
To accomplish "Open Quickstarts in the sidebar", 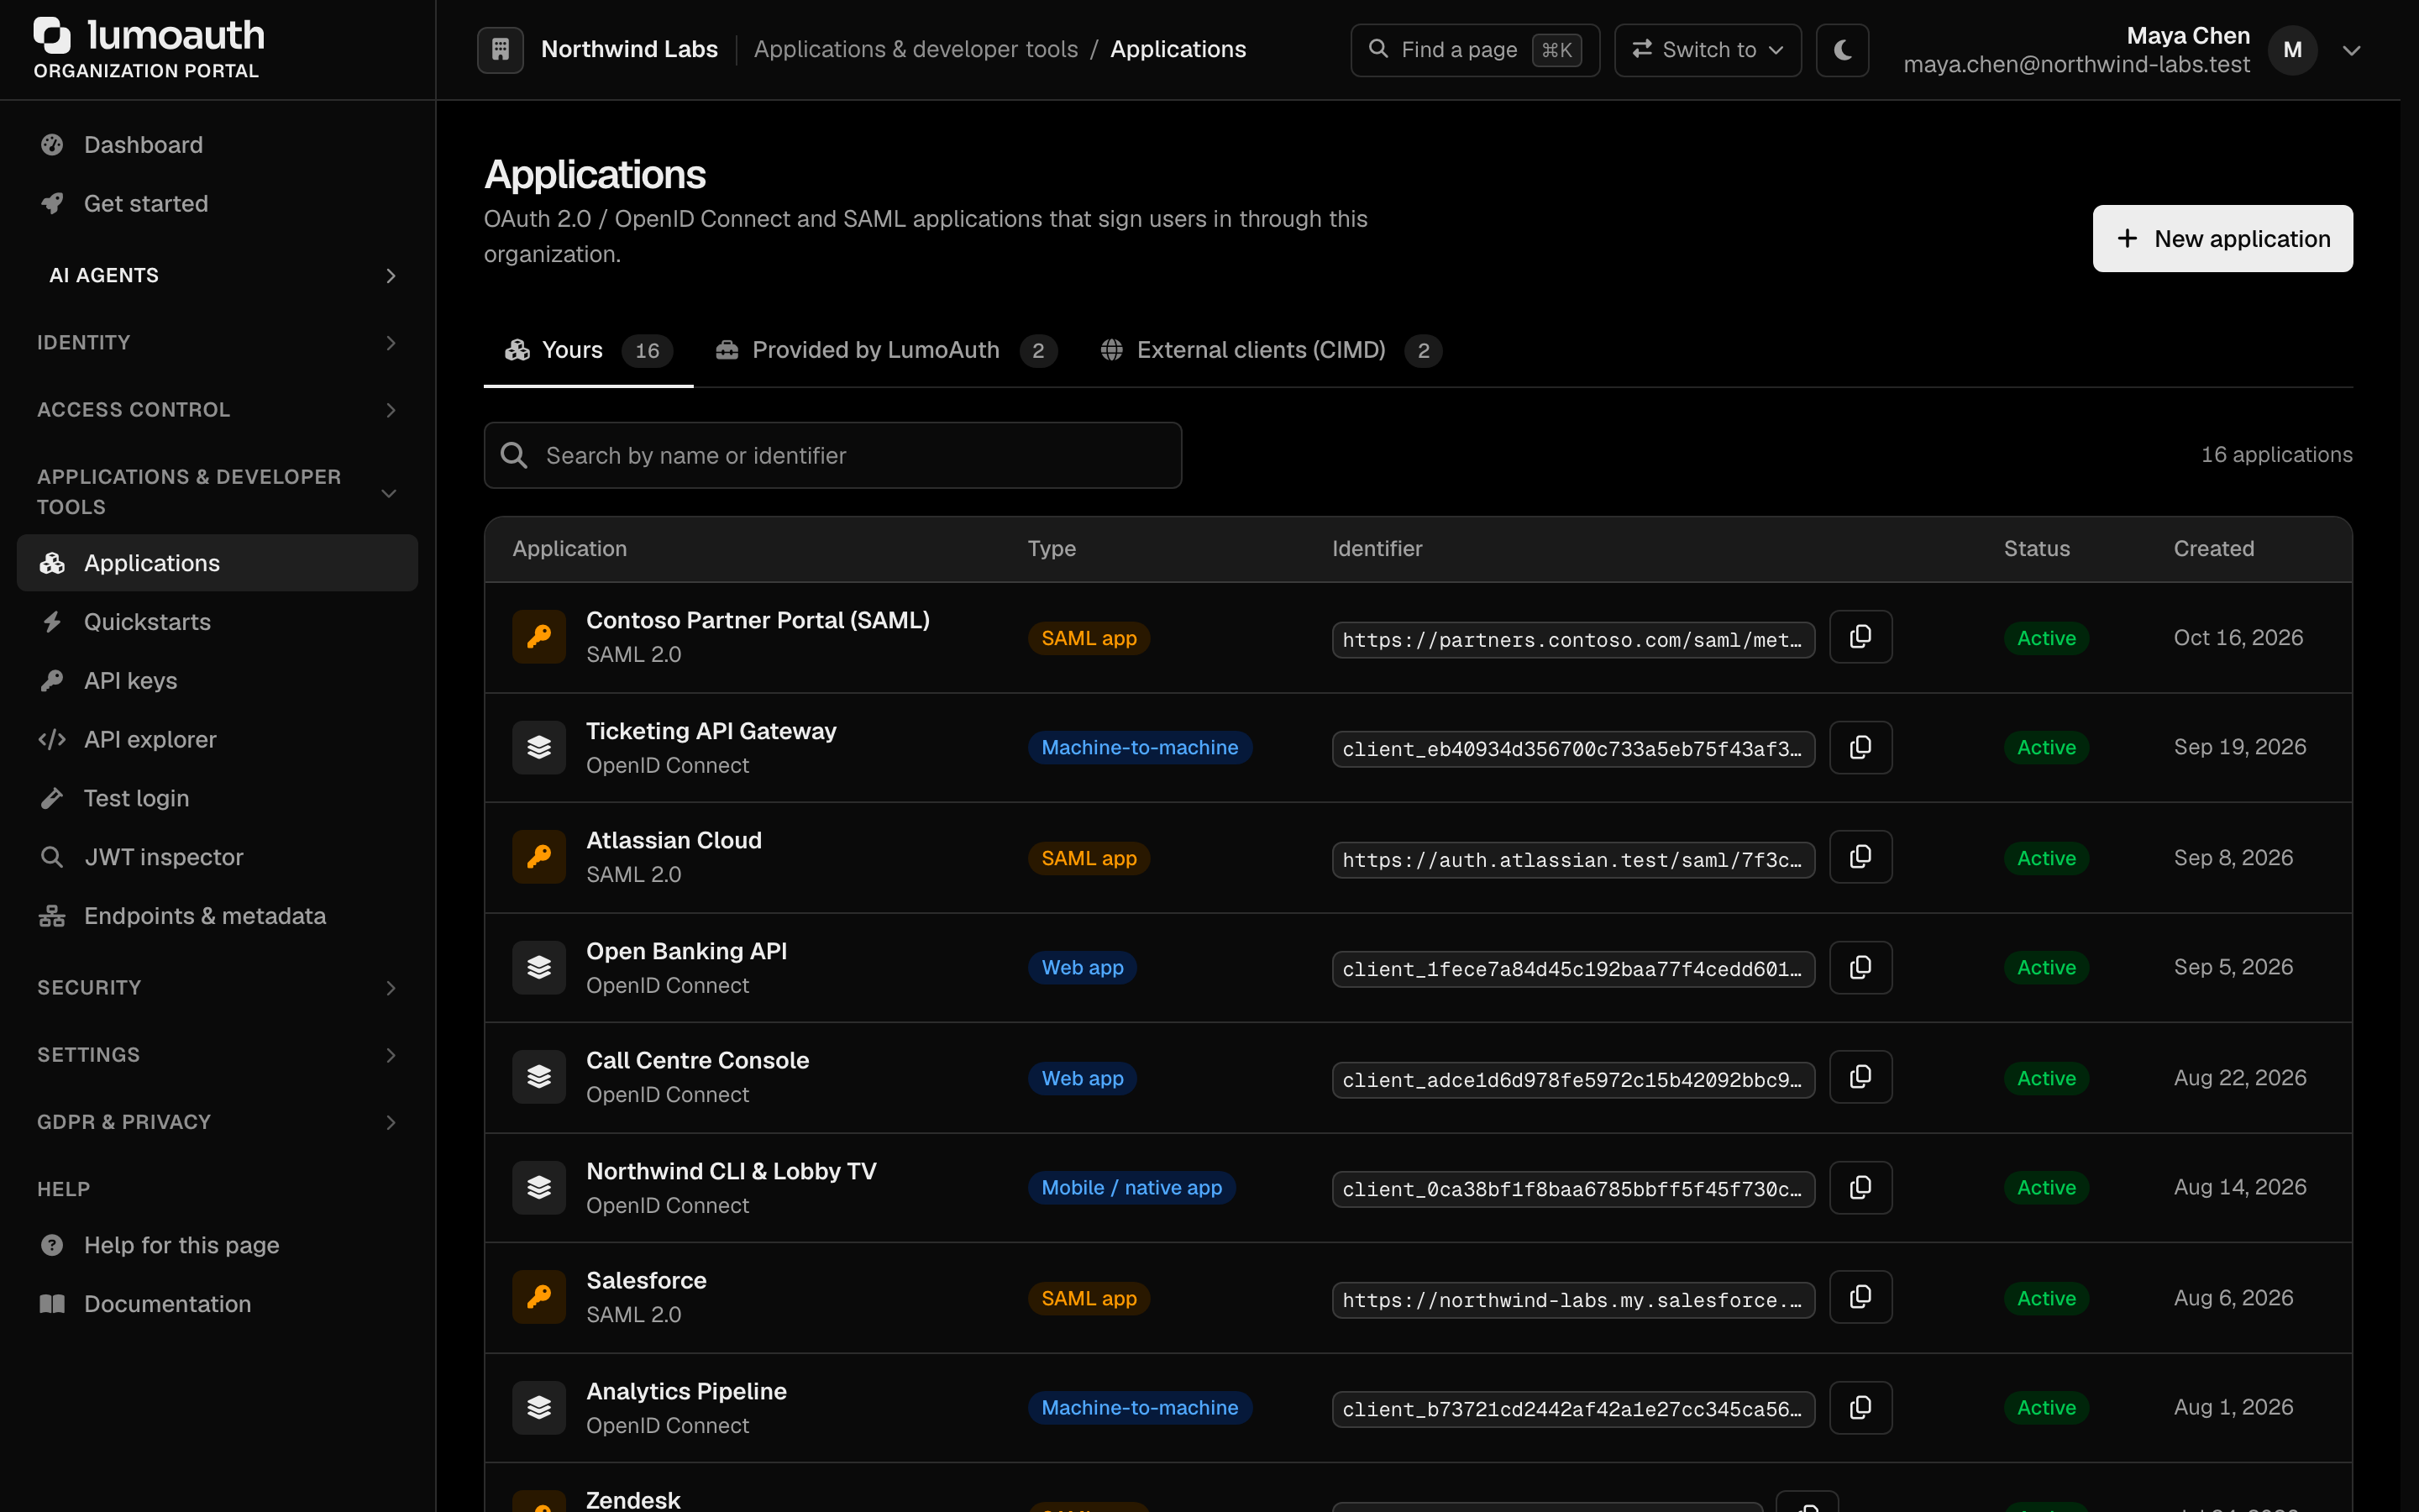I will point(217,622).
